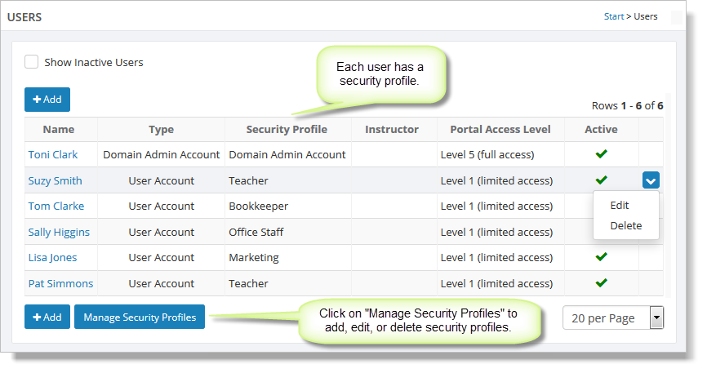Click the Manage Security Profiles button
707x373 pixels.
coord(140,317)
